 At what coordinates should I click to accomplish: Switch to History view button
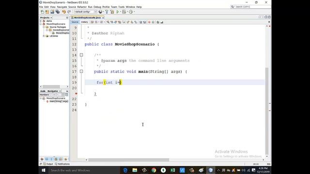point(84,22)
